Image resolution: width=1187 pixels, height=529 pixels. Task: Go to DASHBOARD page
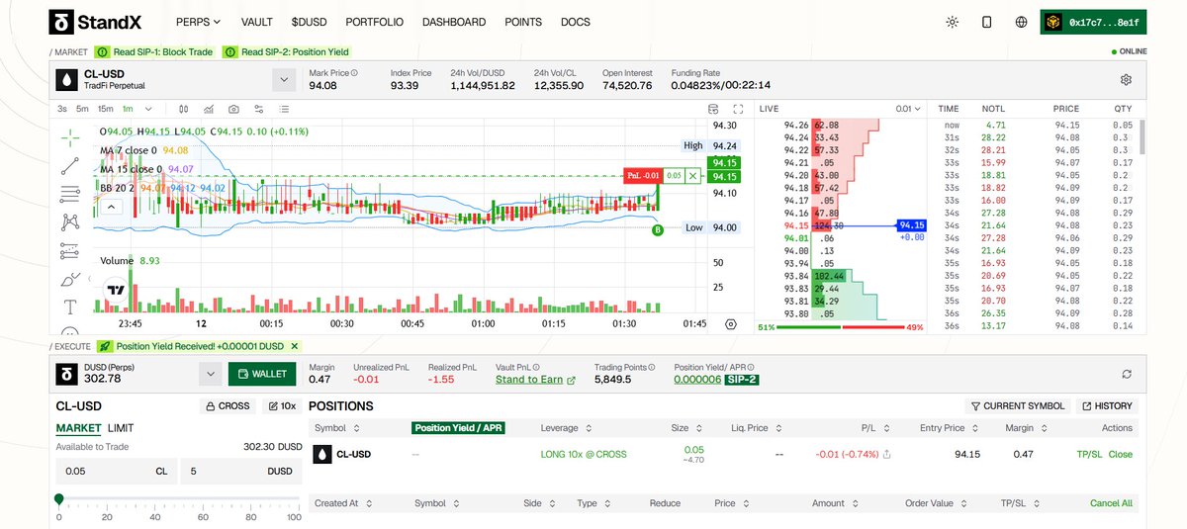click(454, 22)
